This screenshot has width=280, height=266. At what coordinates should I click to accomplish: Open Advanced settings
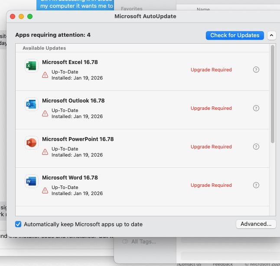click(256, 224)
